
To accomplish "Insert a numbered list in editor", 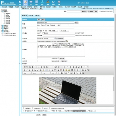I will tap(56, 67).
